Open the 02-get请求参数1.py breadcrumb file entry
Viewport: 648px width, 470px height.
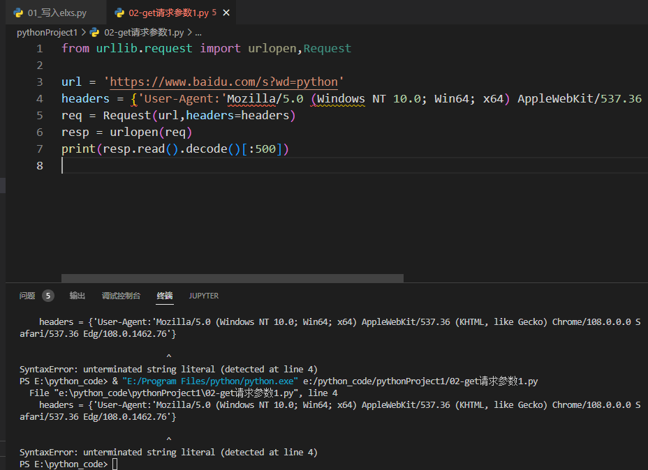144,32
